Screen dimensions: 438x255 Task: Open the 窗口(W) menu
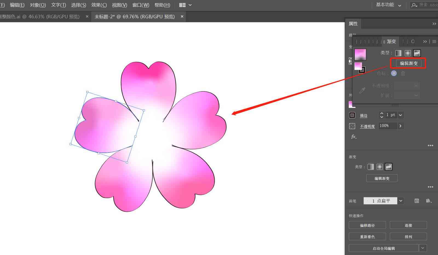pos(141,5)
